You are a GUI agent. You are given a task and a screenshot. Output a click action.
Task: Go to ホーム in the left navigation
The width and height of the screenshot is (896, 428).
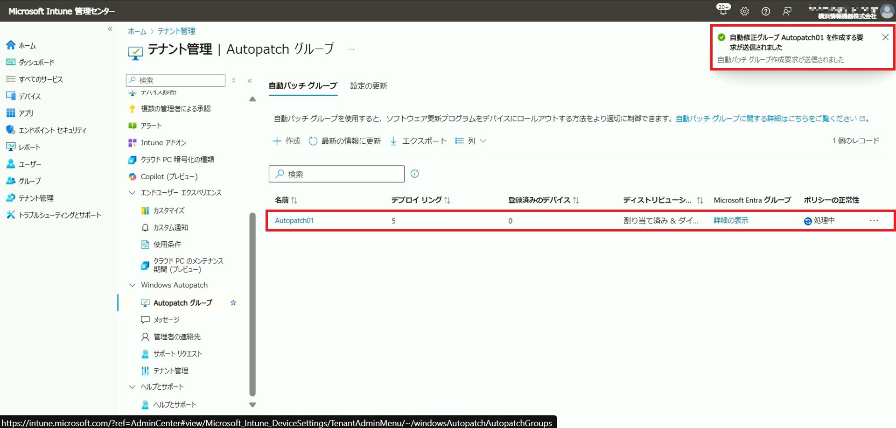click(x=27, y=45)
